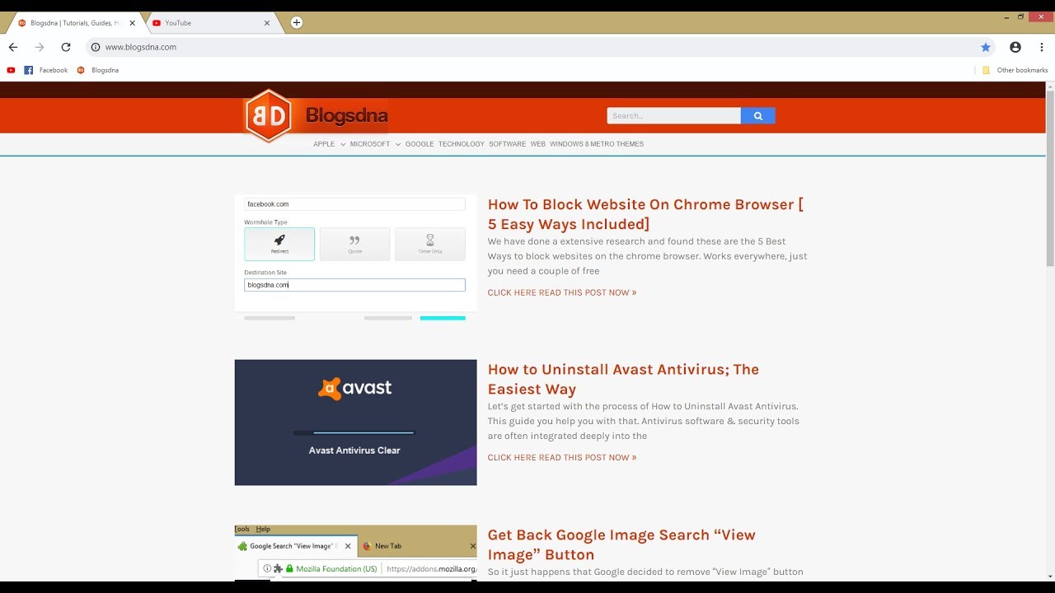Click the scrollbar up arrow
This screenshot has width=1055, height=593.
coord(1050,86)
